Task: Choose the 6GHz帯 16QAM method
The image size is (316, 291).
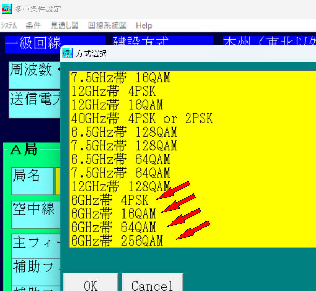Action: (x=113, y=213)
